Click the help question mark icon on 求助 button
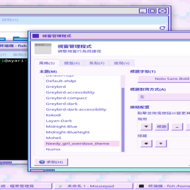Image resolution: width=190 pixels, height=190 pixels. click(x=42, y=162)
